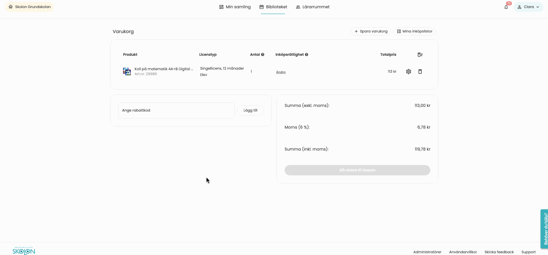Image resolution: width=548 pixels, height=255 pixels.
Task: Delete the product using the trash icon
Action: [420, 72]
